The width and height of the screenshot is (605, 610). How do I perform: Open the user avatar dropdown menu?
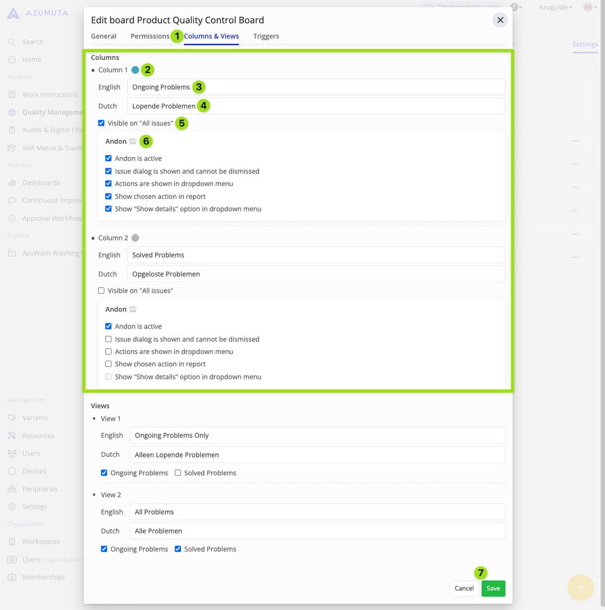click(589, 7)
